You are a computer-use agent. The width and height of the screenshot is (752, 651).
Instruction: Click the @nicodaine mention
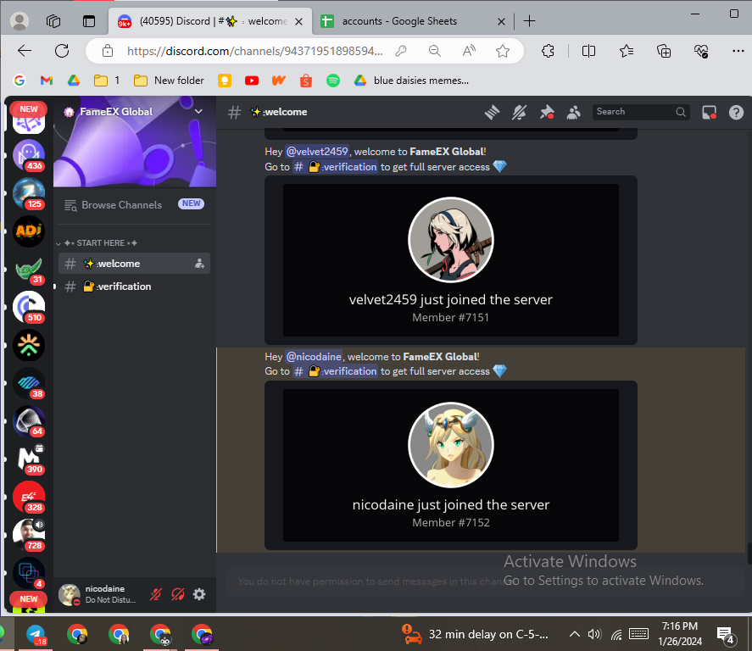[314, 357]
